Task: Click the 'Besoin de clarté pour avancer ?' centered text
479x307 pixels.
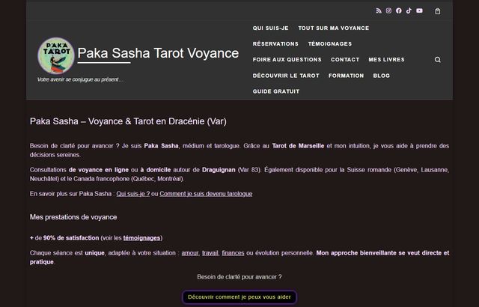Action: tap(239, 277)
